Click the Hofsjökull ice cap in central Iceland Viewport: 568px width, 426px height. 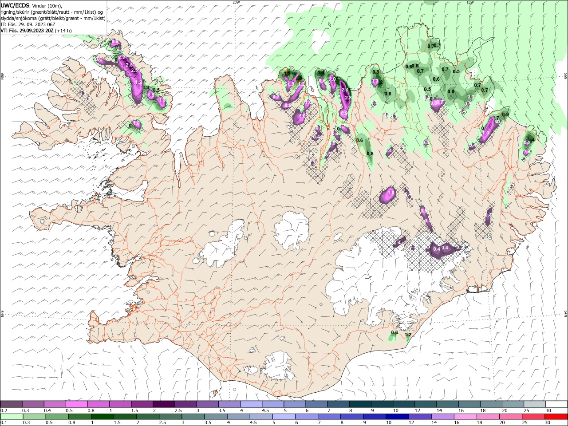coord(292,230)
